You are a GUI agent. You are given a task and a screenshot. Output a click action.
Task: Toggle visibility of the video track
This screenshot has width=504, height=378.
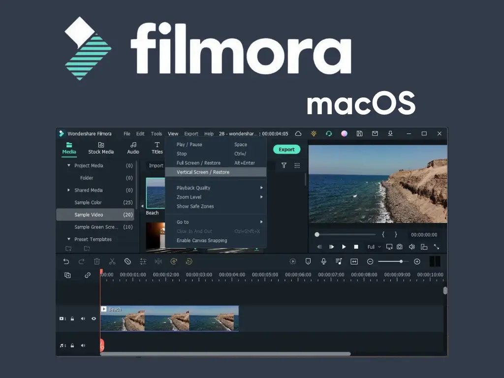(x=94, y=318)
